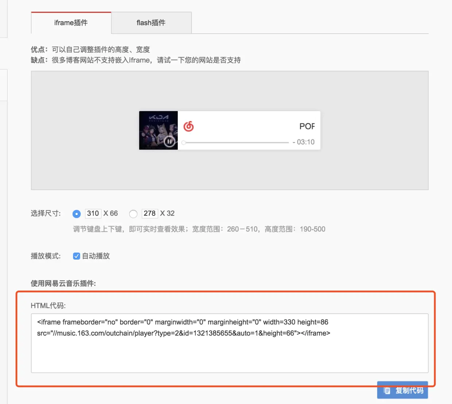Viewport: 452px width, 404px height.
Task: Click the player progress slider track
Action: click(x=236, y=143)
